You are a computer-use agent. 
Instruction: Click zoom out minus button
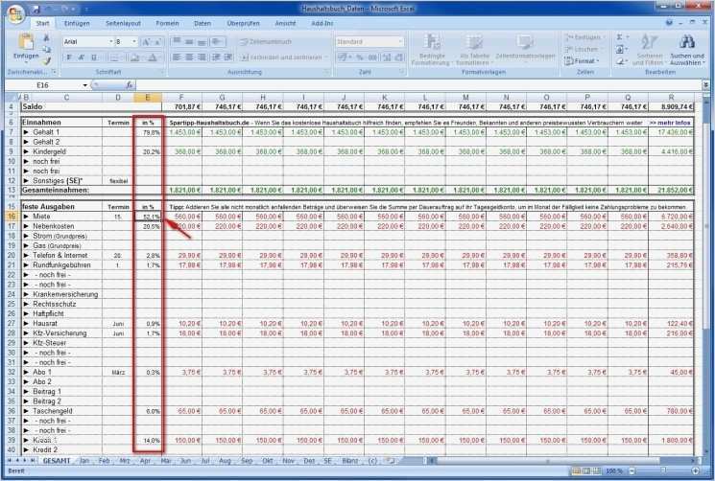click(632, 470)
